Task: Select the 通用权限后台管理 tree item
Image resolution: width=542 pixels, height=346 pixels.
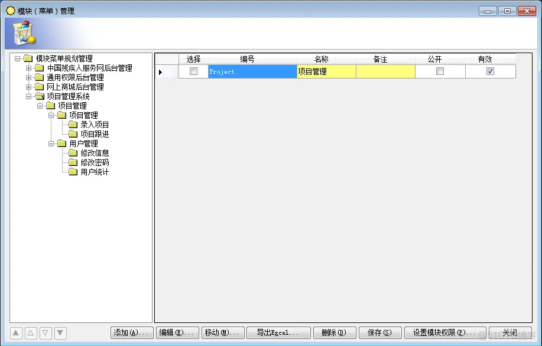Action: 75,77
